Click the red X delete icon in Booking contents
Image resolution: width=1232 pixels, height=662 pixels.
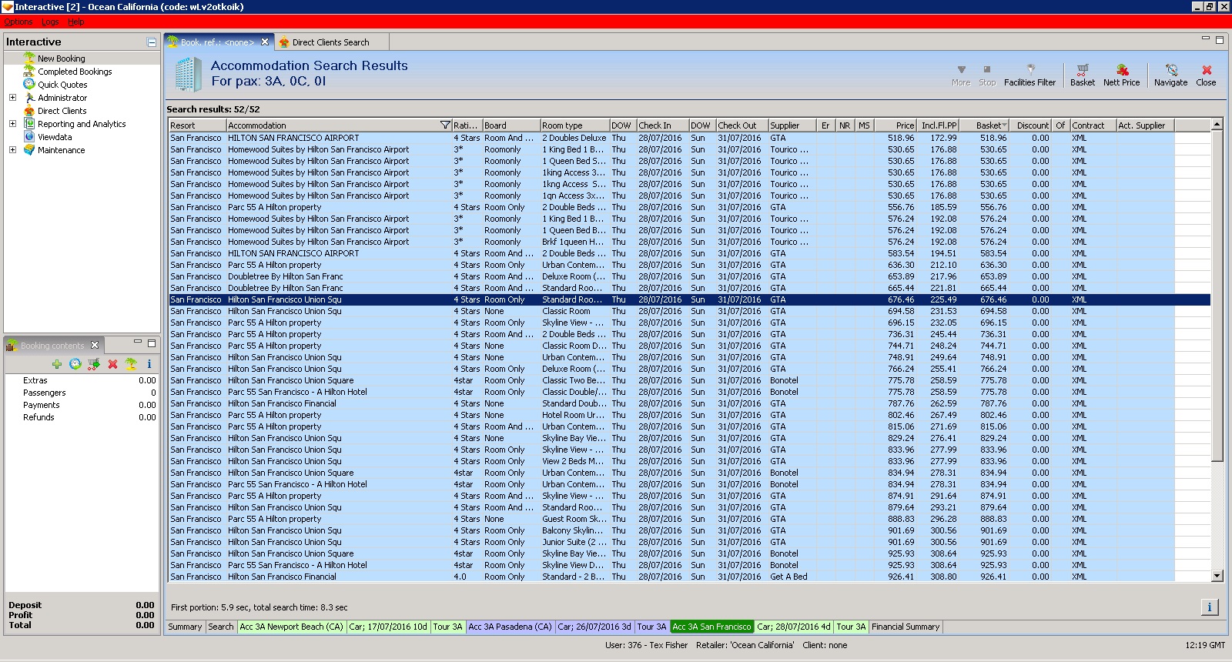(112, 364)
